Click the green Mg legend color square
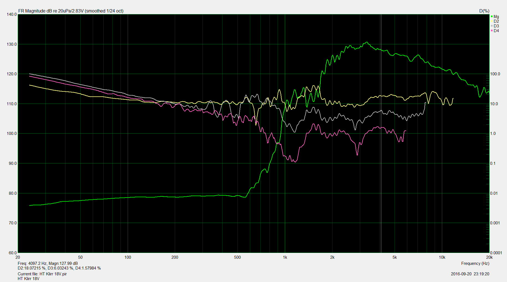Viewport: 507px width, 282px height. (492, 17)
